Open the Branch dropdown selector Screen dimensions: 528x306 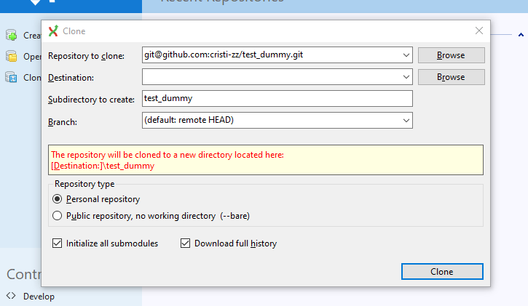pyautogui.click(x=406, y=120)
